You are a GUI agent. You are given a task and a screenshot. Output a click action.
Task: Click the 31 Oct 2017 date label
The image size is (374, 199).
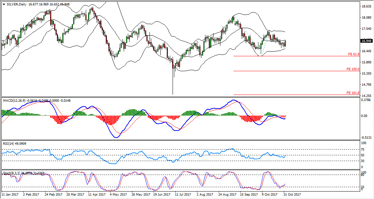coord(292,195)
